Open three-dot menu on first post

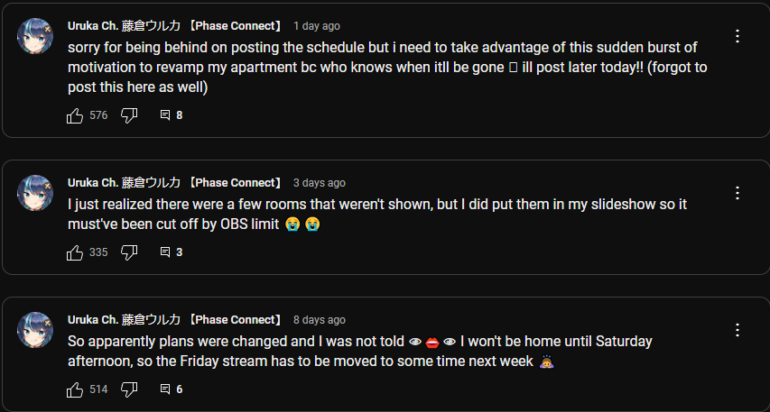[x=738, y=36]
